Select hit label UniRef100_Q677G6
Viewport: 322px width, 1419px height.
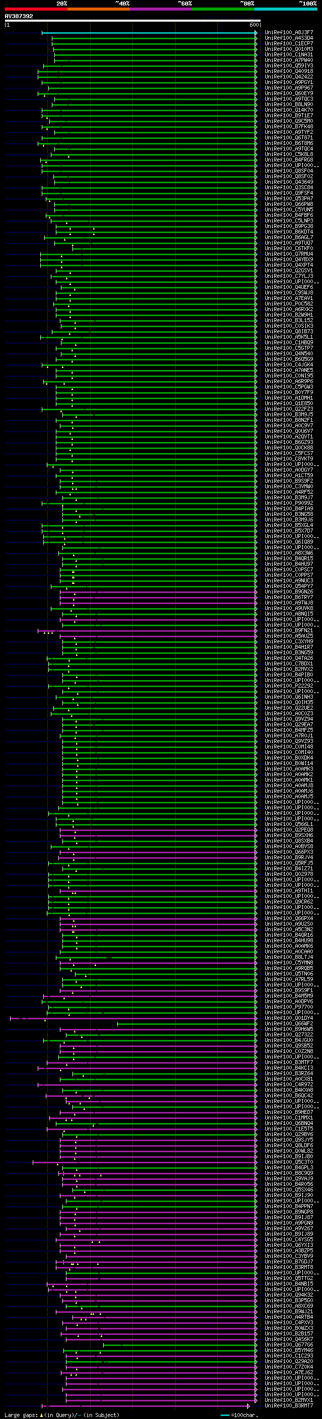click(x=289, y=1345)
